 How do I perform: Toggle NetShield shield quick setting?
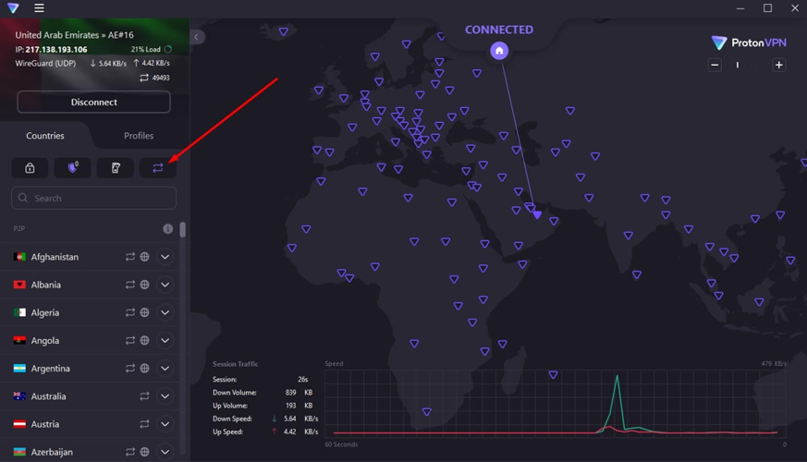pos(72,168)
